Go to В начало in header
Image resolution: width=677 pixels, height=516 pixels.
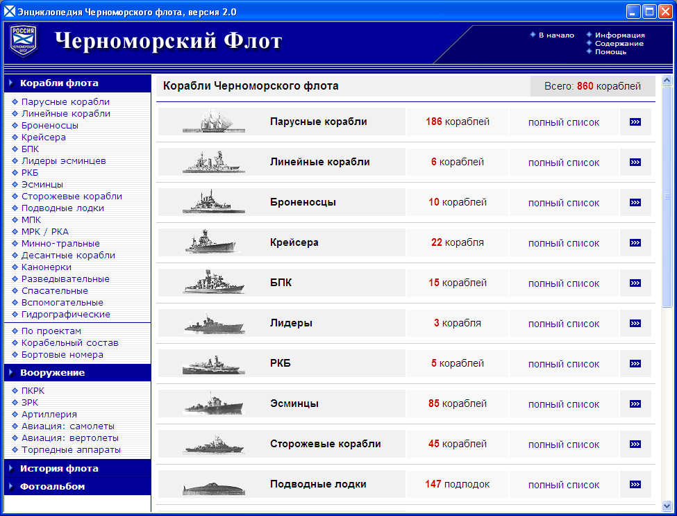click(556, 35)
